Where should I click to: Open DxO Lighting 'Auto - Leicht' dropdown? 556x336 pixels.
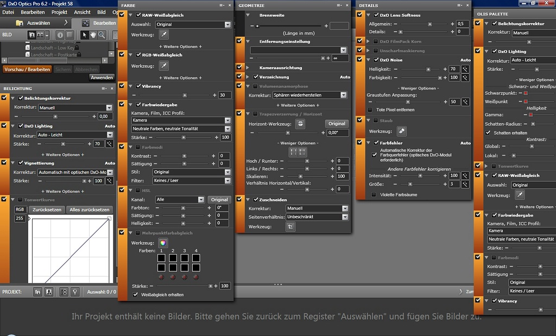tap(75, 135)
